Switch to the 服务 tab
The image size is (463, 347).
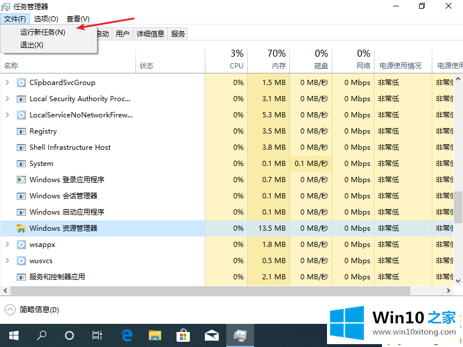(x=178, y=34)
